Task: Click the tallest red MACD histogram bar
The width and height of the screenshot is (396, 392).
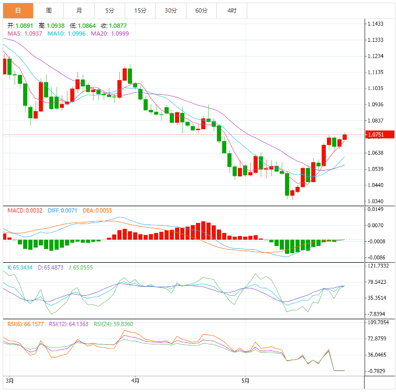Action: [203, 231]
